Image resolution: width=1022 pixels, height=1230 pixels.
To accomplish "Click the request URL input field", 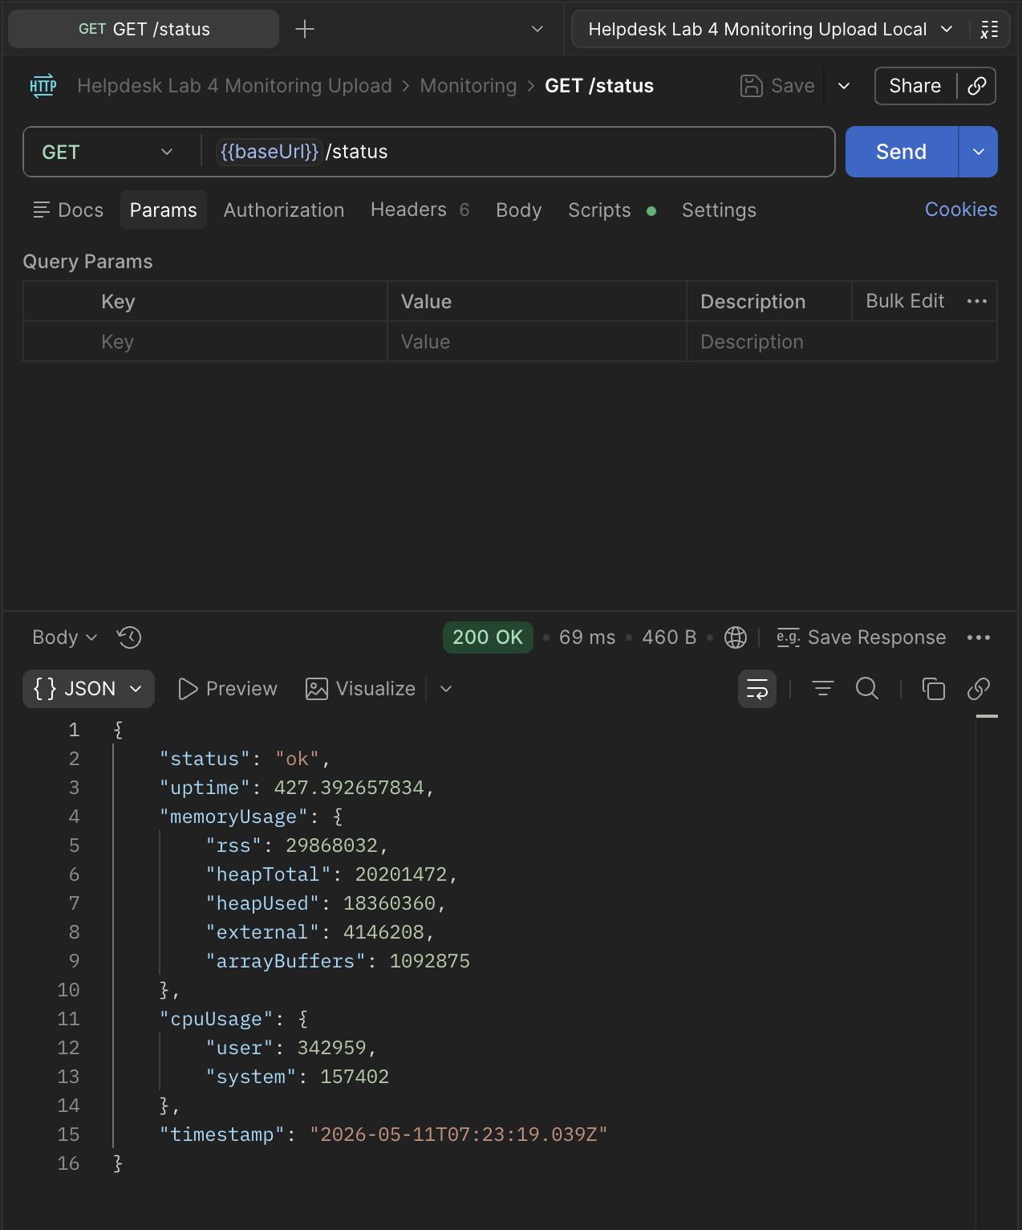I will pos(517,152).
